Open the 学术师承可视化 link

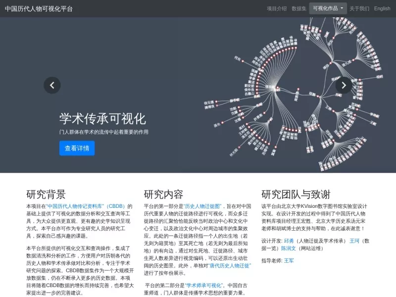[x=204, y=286]
